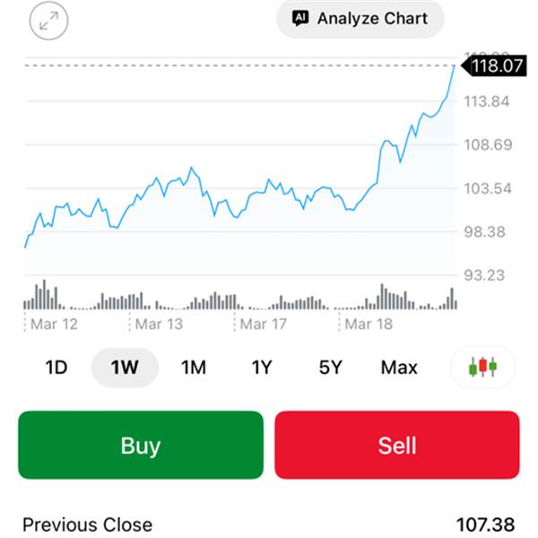Tap the Previous Close value 107.38
The height and width of the screenshot is (538, 538).
coord(488,525)
